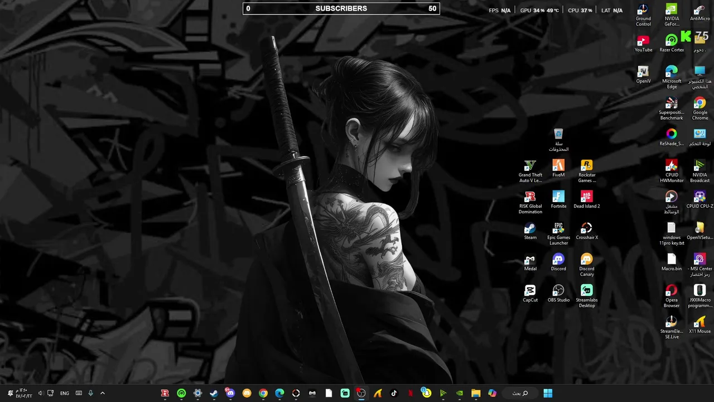714x402 pixels.
Task: Open Copilot from the taskbar
Action: [492, 393]
